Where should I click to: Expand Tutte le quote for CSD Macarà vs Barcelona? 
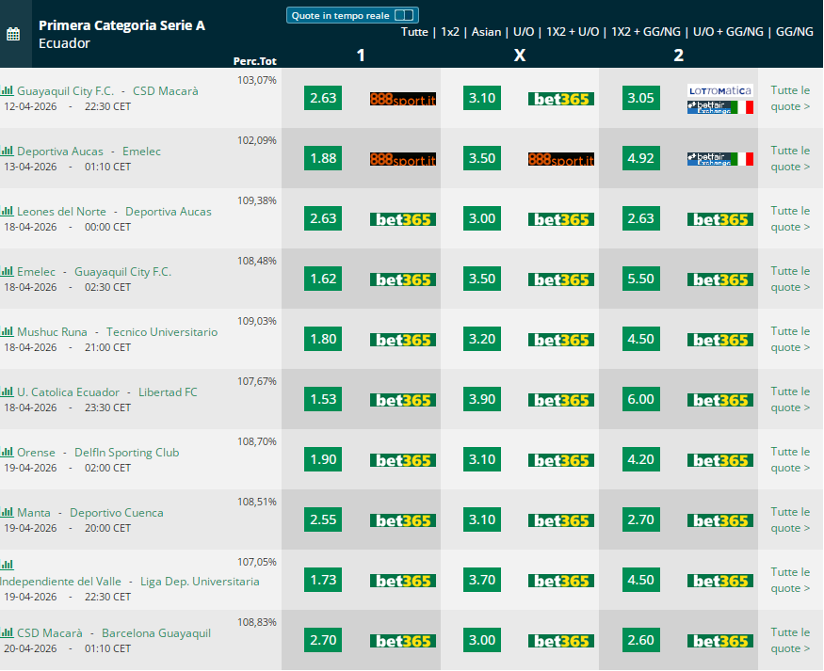pos(790,640)
